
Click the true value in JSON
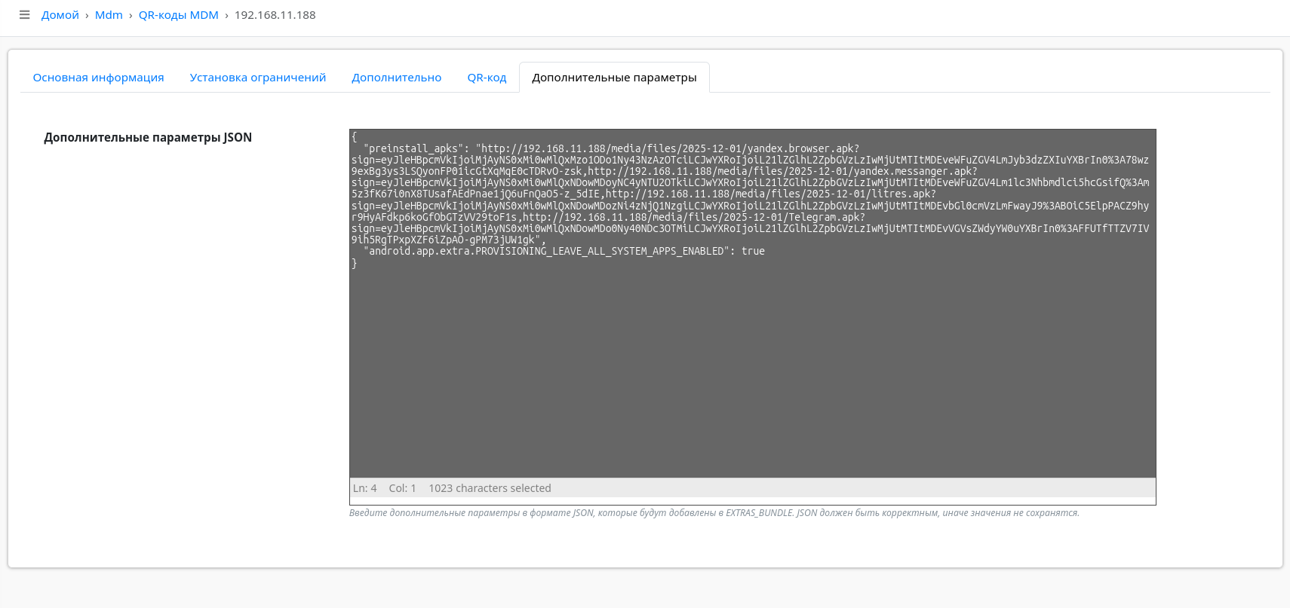coord(753,251)
